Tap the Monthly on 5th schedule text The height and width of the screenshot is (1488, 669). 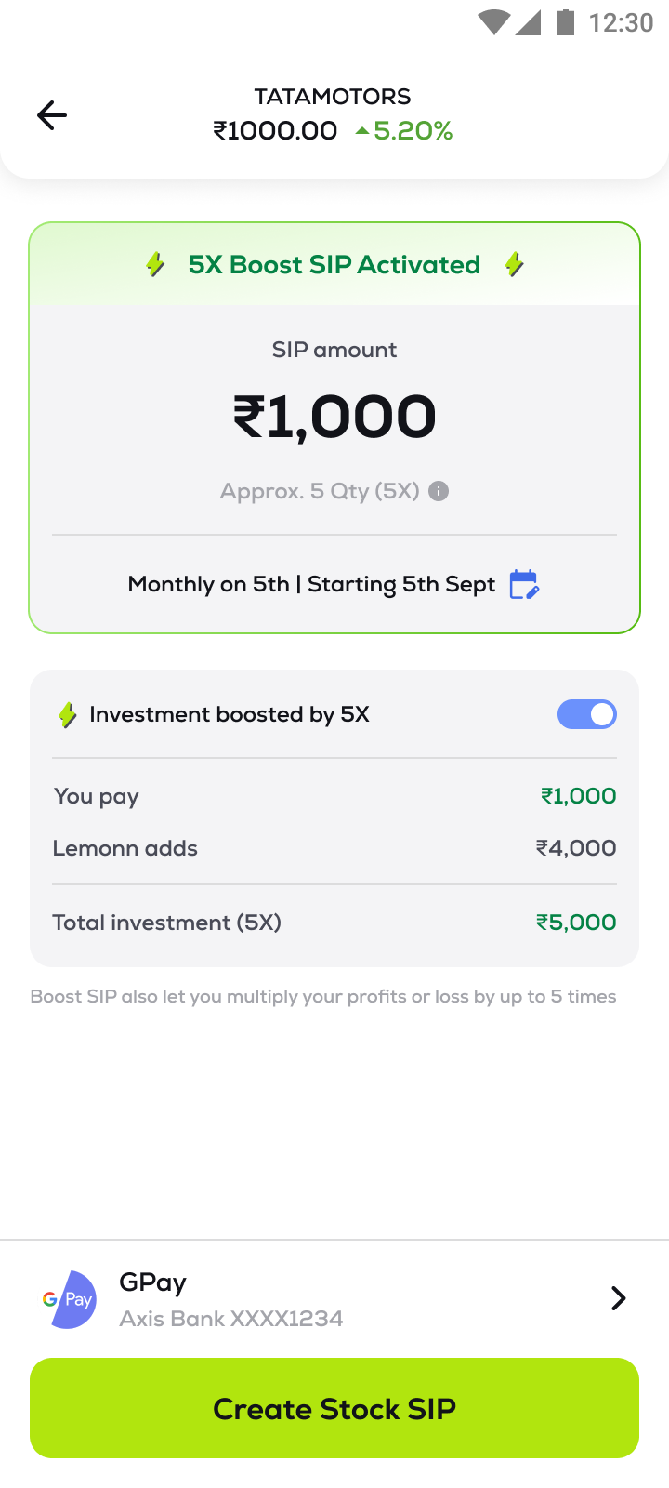[311, 584]
